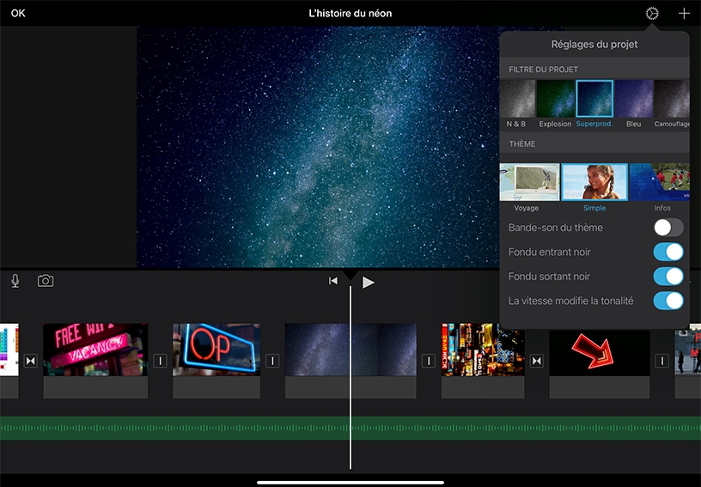This screenshot has height=487, width=701.
Task: Select the green audio track
Action: click(350, 428)
